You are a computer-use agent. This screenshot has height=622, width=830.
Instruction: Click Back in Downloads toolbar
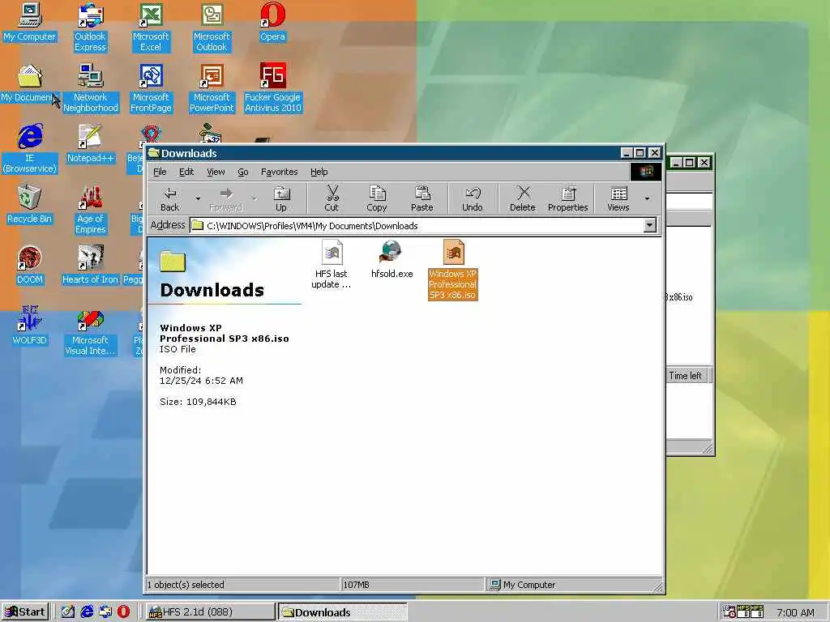(x=170, y=199)
